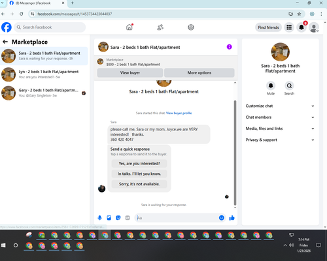
Task: Reload the page in browser
Action: pyautogui.click(x=21, y=14)
